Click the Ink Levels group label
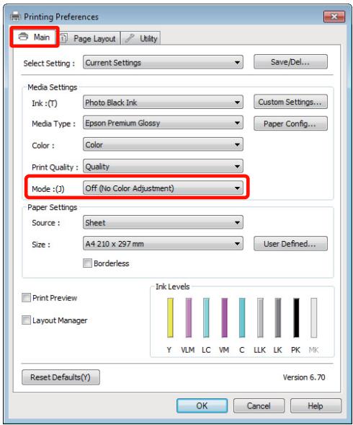 pos(172,286)
